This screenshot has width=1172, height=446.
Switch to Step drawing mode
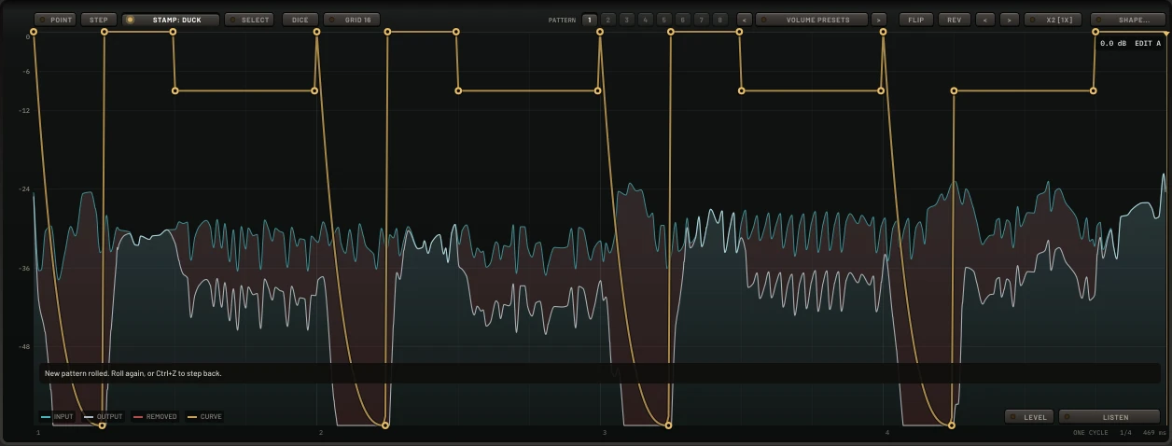(99, 20)
